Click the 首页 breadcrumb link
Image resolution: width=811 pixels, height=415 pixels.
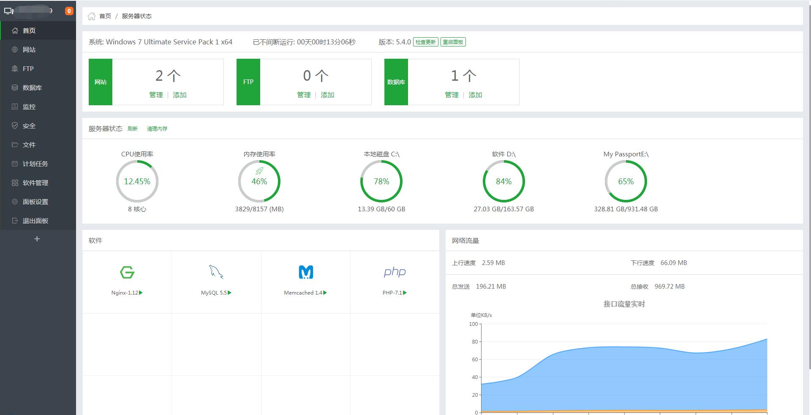105,16
